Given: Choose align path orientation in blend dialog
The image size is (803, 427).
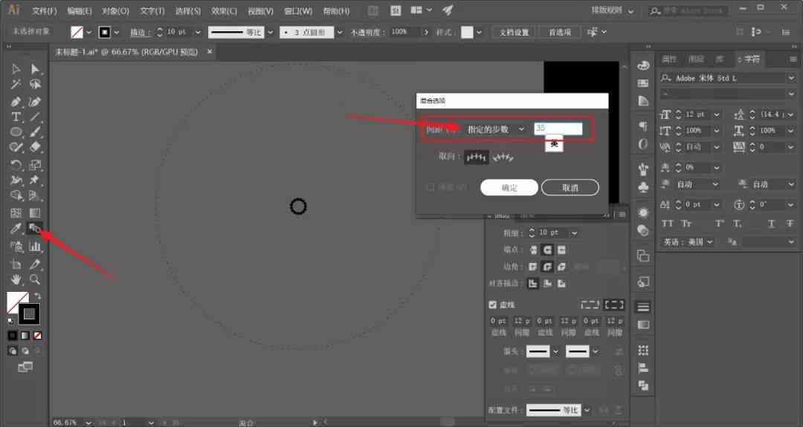Looking at the screenshot, I should [x=503, y=157].
